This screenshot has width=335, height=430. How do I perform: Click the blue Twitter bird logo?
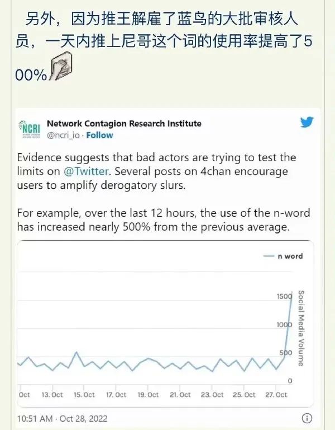coord(307,122)
